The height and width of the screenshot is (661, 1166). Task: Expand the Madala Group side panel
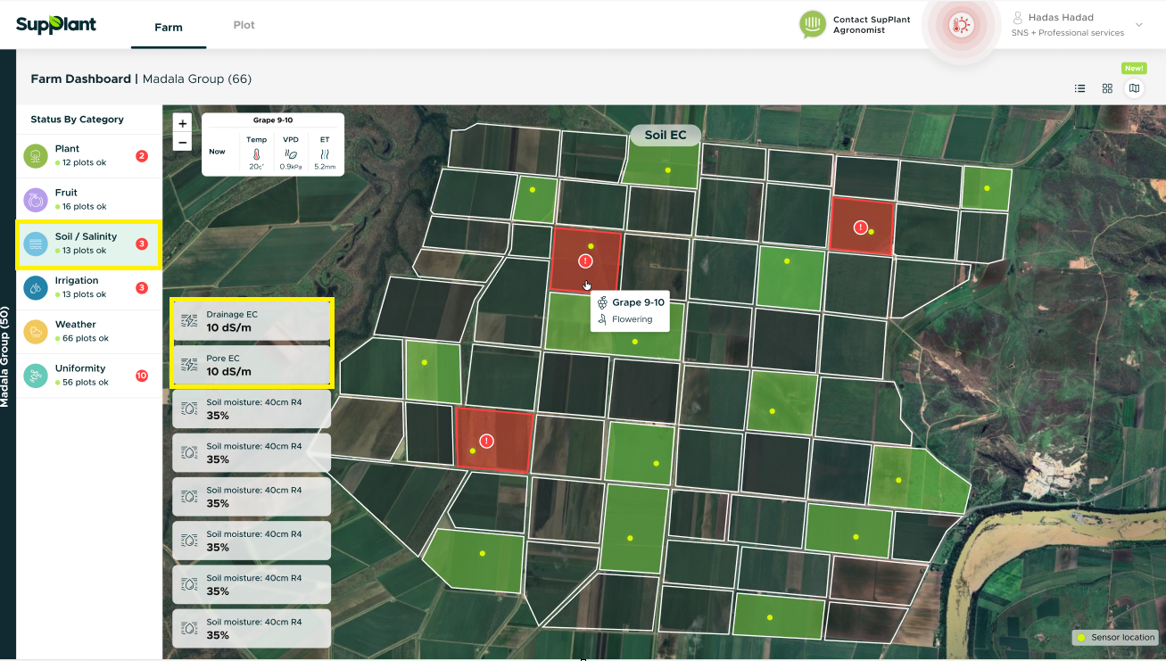(x=5, y=355)
